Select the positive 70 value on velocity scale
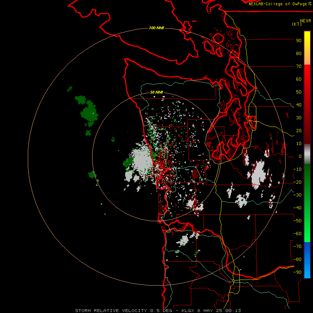This screenshot has width=313, height=313. 299,66
